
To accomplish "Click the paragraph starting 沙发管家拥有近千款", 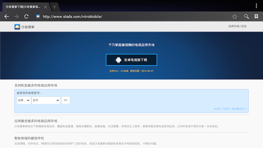I will [117, 126].
